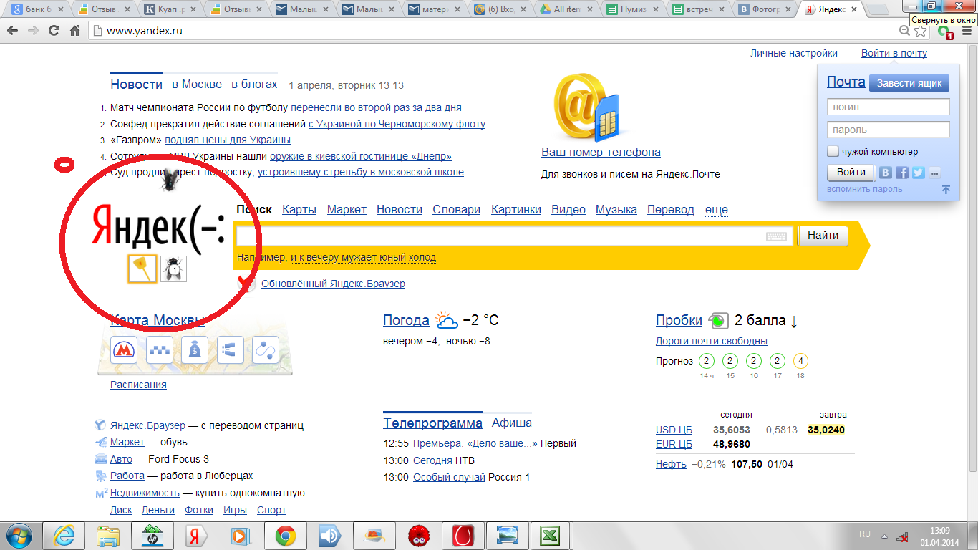Go back with the browser back arrow
Screen dimensions: 978x550
[x=13, y=31]
